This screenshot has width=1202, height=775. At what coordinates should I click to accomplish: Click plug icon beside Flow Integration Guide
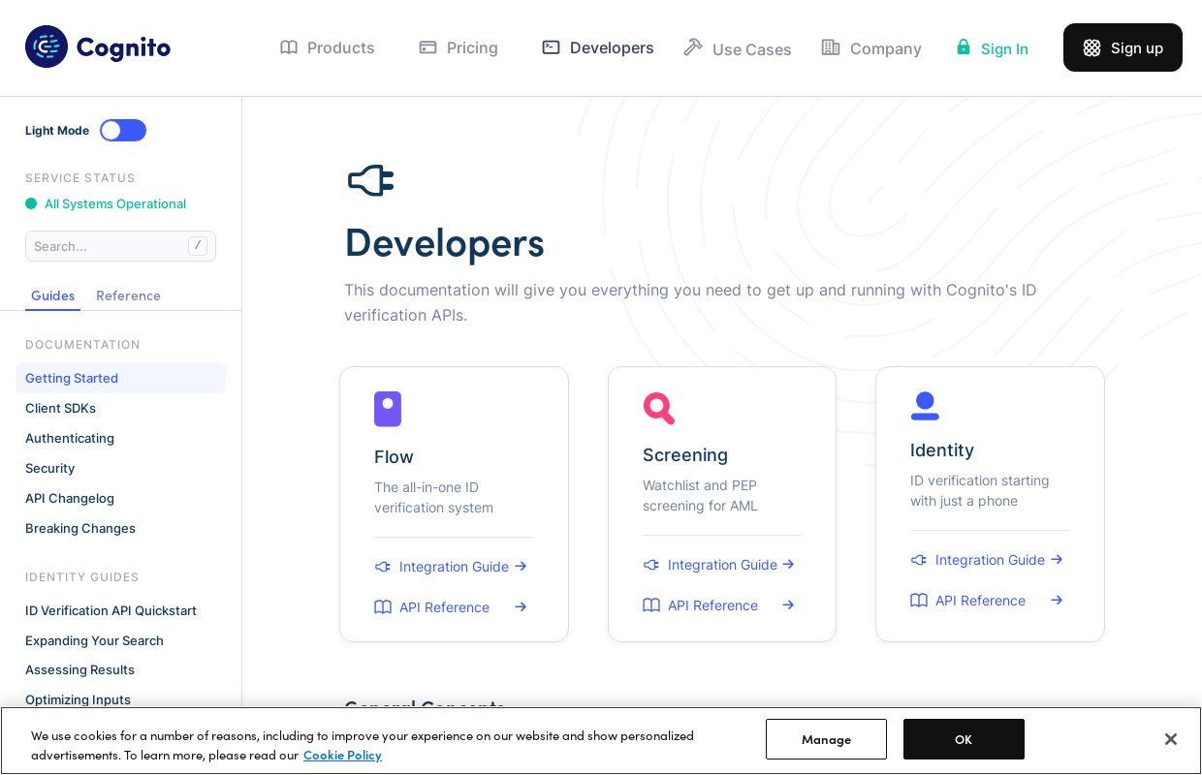[383, 567]
